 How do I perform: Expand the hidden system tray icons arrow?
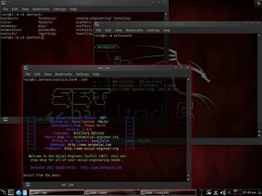point(229,193)
